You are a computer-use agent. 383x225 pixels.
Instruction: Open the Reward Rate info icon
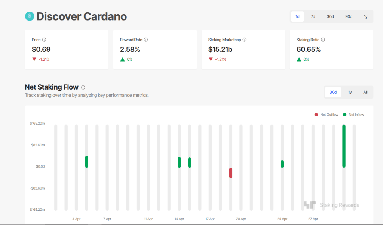point(146,40)
